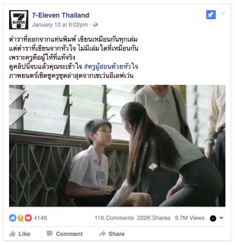Click the blue pinned post icon
This screenshot has height=245, width=235.
211,15
